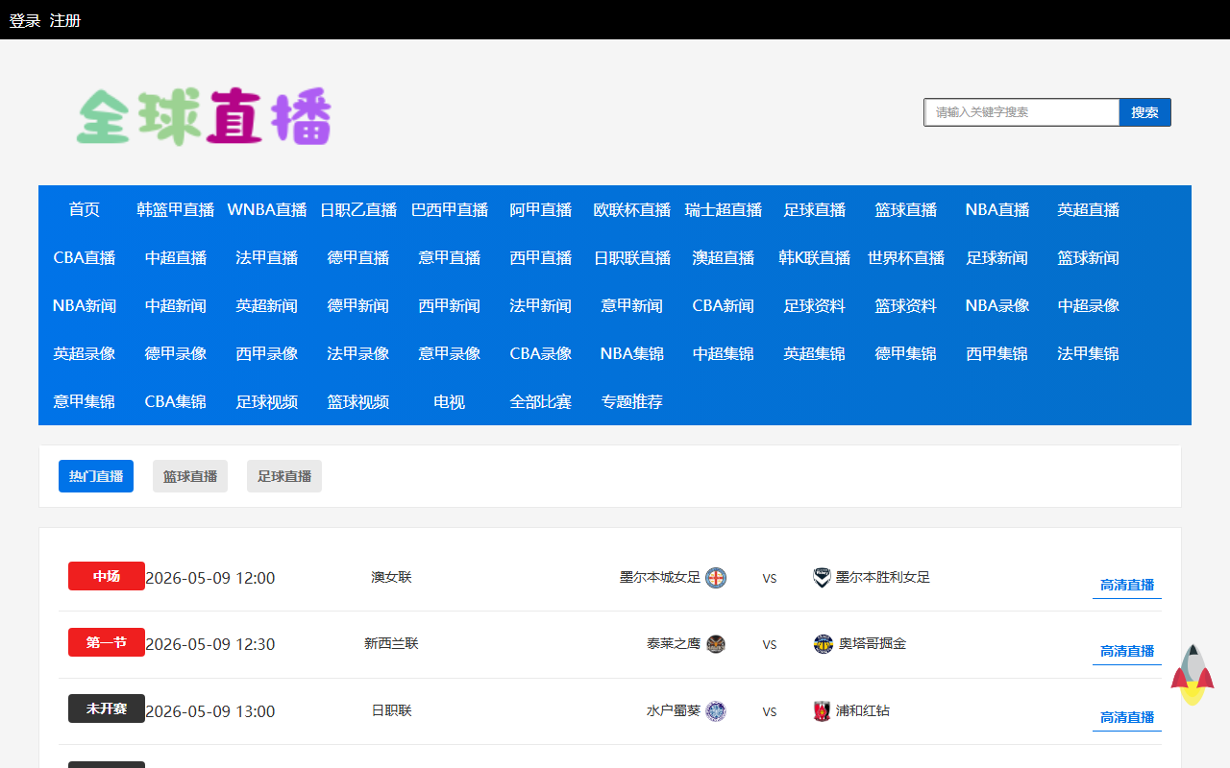Switch to the 热门直播 tab

click(96, 476)
